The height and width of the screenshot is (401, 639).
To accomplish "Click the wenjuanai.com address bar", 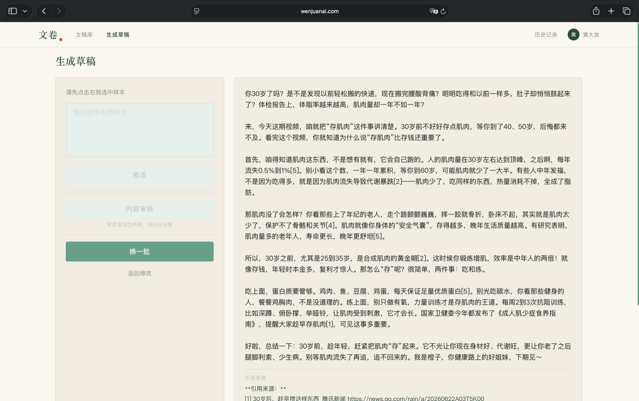I will [x=319, y=11].
